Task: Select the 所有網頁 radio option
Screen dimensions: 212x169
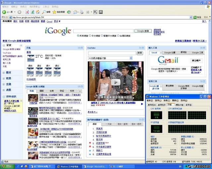Action: [x=78, y=36]
